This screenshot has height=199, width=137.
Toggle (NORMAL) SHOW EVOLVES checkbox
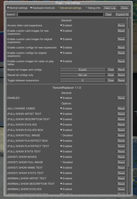tap(61, 189)
